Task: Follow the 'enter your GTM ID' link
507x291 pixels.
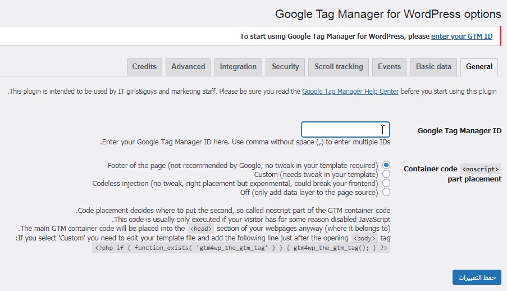Action: 462,36
